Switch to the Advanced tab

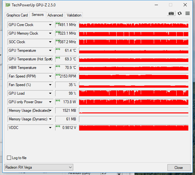click(x=55, y=15)
